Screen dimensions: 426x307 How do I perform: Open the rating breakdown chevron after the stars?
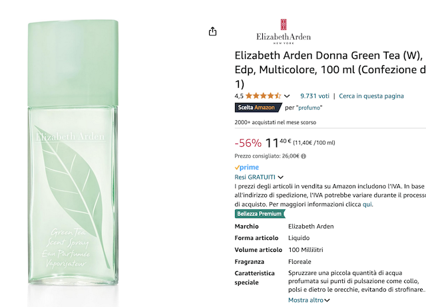287,96
